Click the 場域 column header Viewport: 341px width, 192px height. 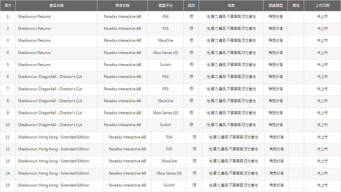[296, 6]
